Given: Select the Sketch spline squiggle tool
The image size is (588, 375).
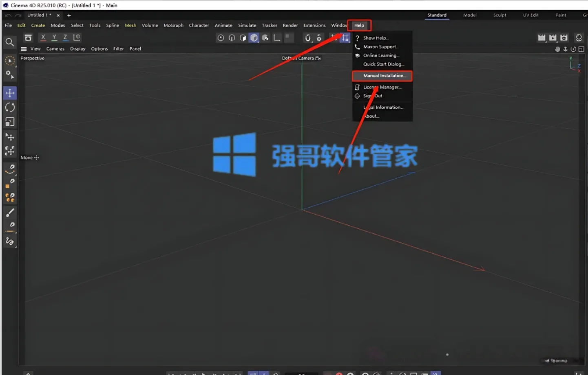Looking at the screenshot, I should tap(10, 241).
